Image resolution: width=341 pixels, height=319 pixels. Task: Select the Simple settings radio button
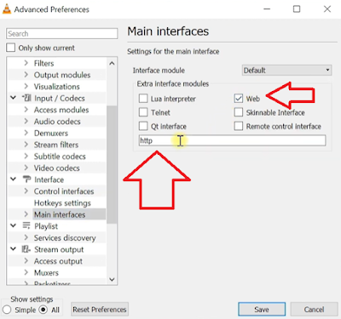[7, 310]
